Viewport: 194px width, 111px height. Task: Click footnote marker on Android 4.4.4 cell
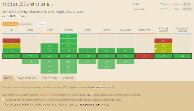[155, 49]
